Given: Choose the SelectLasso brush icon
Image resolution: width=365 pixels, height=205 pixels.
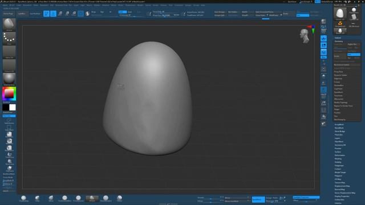Looking at the screenshot, I should 9,121.
